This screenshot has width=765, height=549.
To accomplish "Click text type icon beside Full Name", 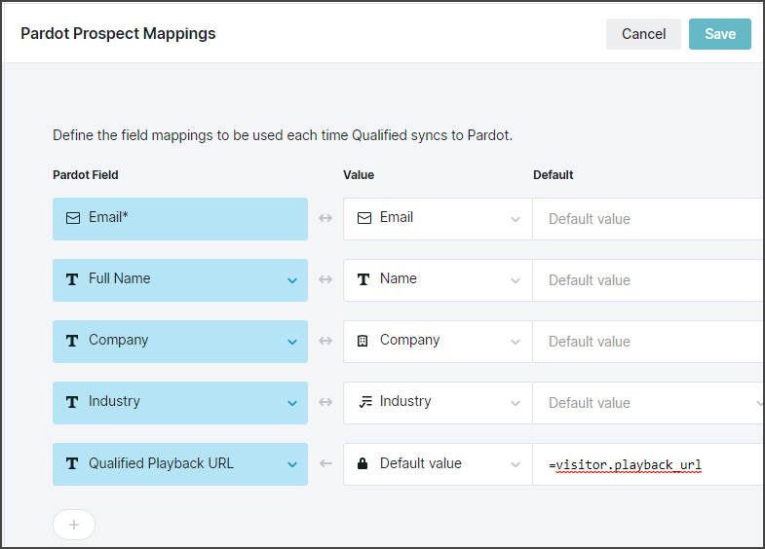I will point(72,279).
